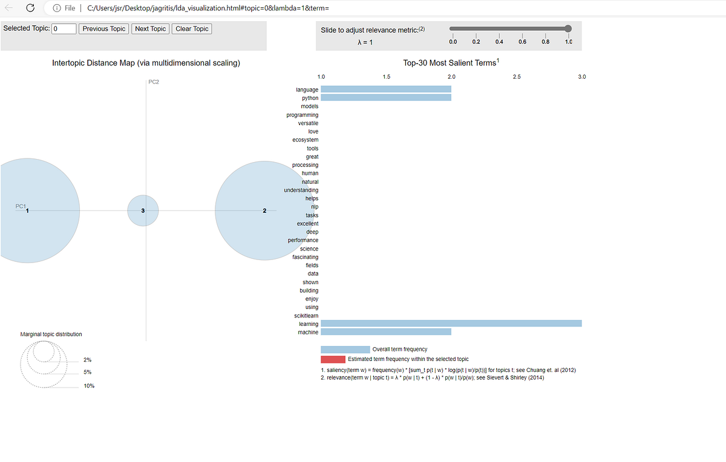Click the Previous Topic button

[x=103, y=28]
